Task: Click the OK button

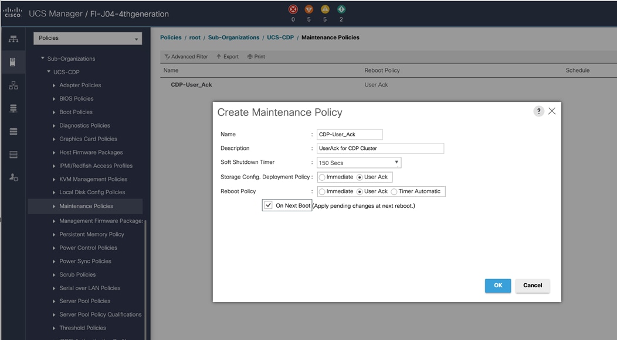Action: [498, 286]
